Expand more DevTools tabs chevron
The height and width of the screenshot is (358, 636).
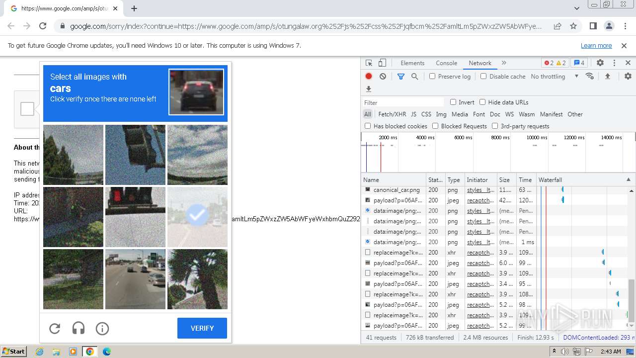504,63
